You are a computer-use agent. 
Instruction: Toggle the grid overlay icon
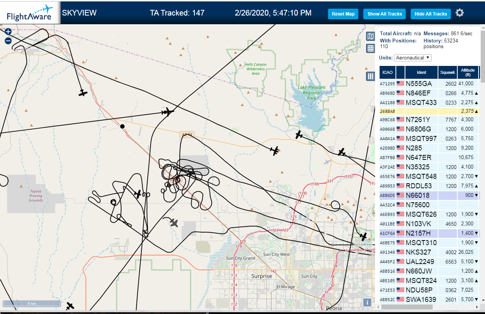tap(370, 48)
